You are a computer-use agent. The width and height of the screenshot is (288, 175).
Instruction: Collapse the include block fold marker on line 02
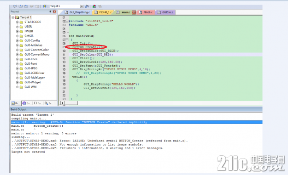[x=67, y=21]
